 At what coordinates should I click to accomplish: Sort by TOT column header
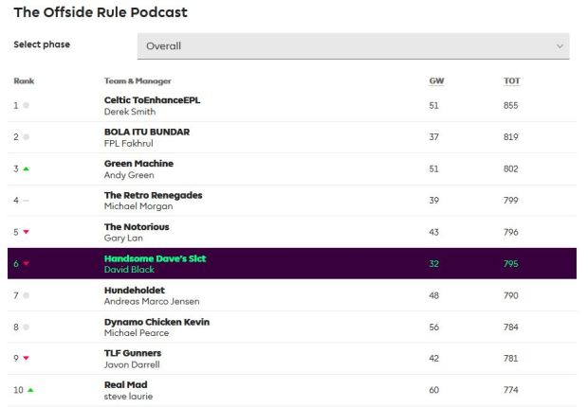(x=511, y=80)
